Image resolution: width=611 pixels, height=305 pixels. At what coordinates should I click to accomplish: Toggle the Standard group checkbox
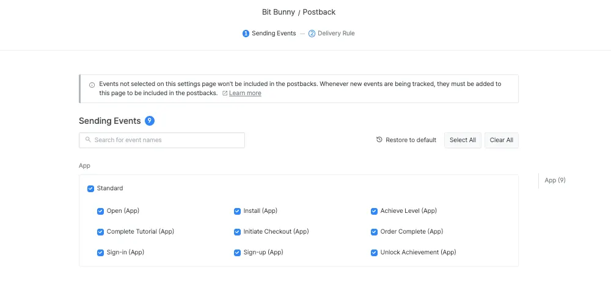pos(91,188)
